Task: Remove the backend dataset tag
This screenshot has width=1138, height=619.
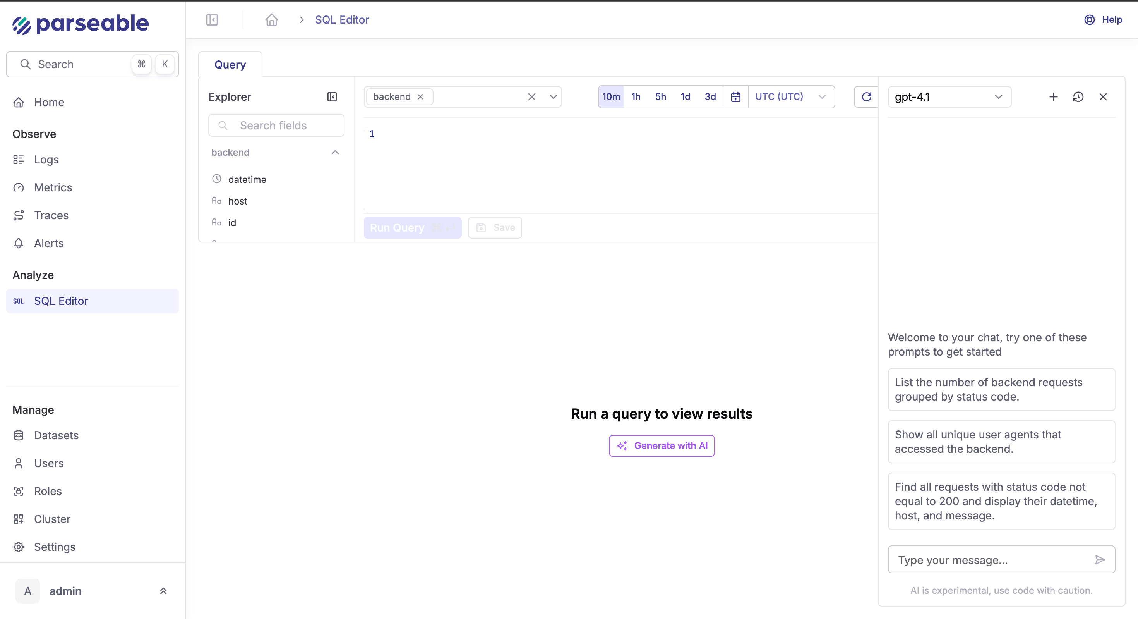Action: tap(421, 97)
